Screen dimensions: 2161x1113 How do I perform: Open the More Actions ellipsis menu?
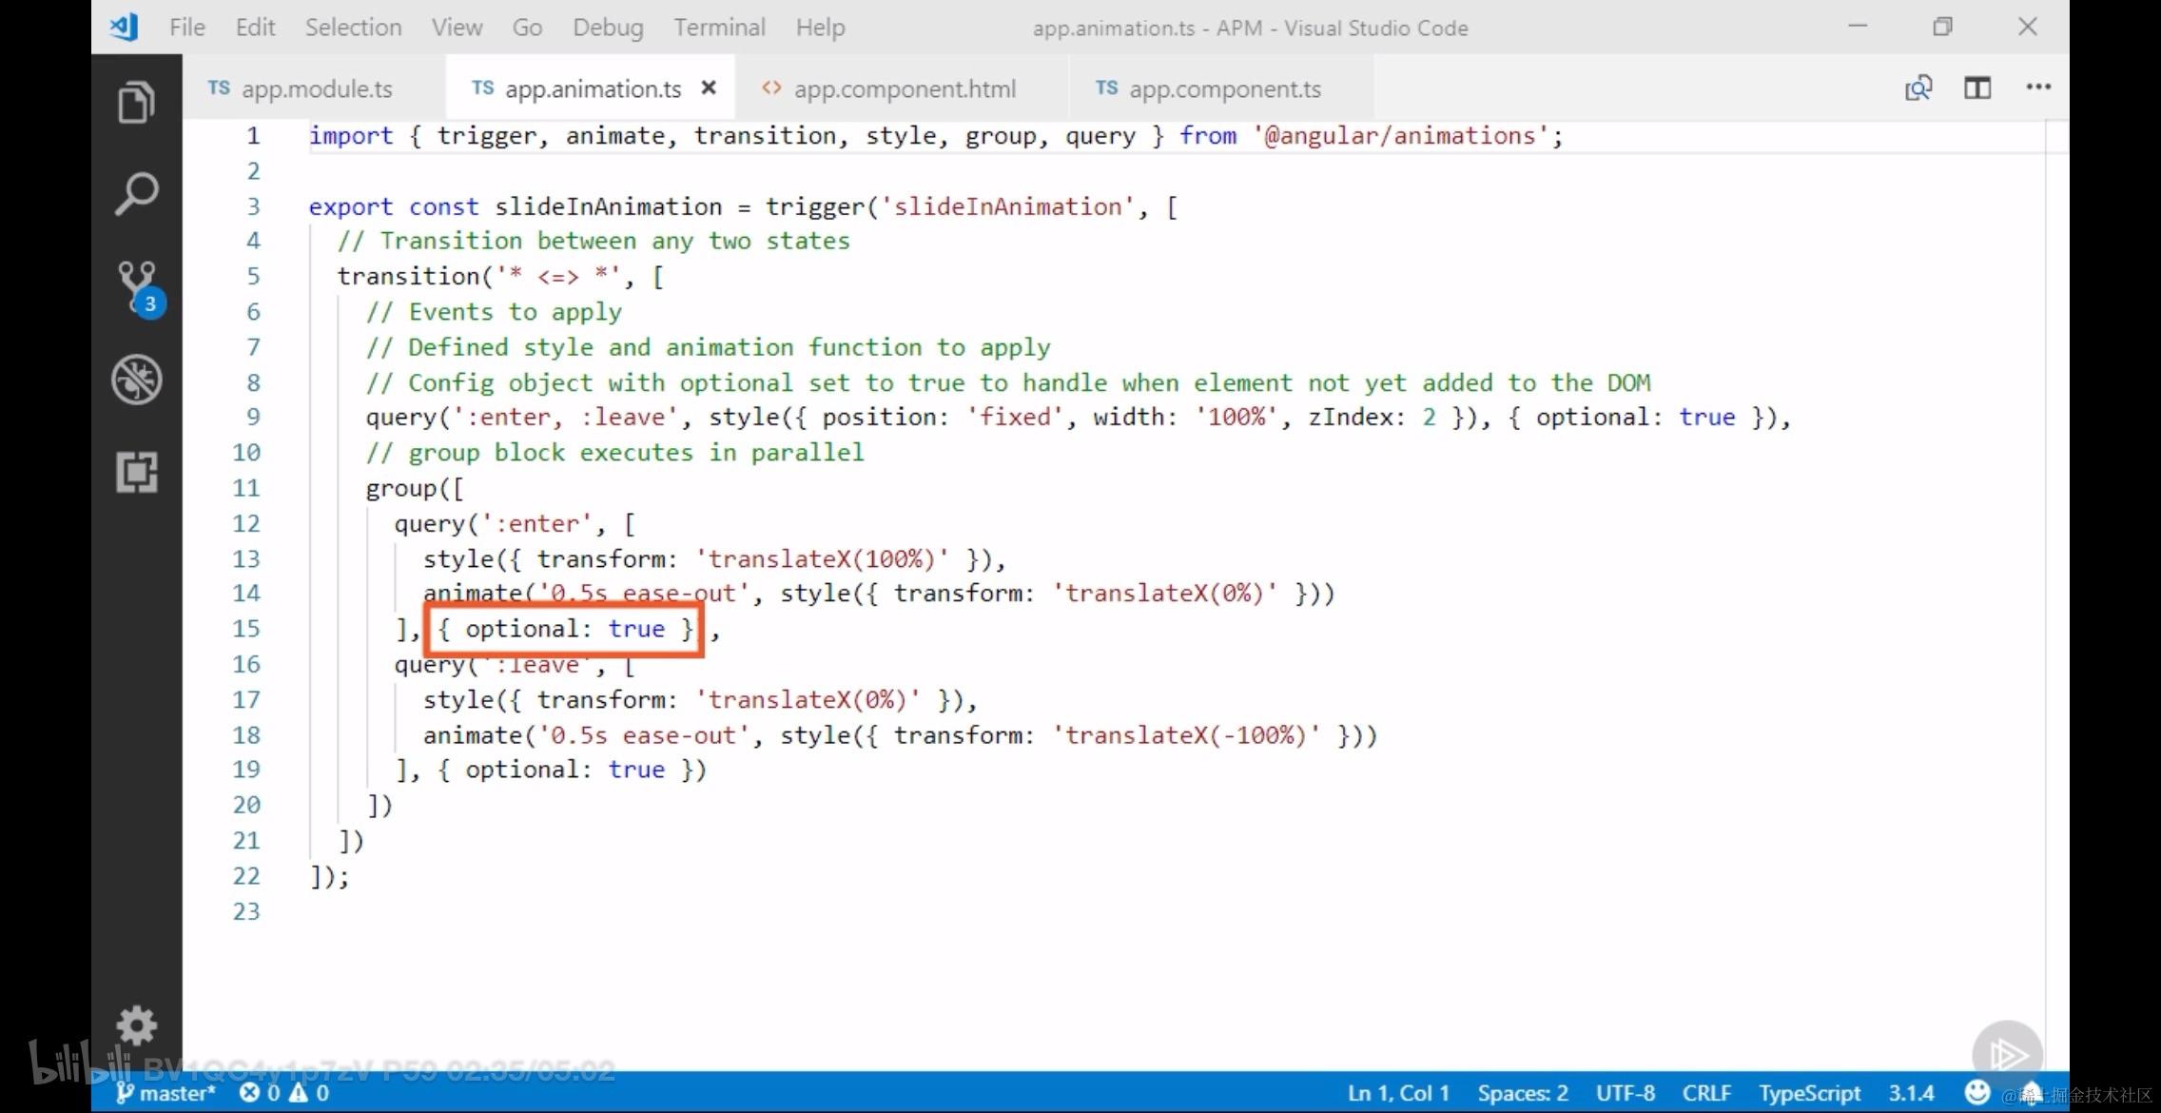[2037, 88]
